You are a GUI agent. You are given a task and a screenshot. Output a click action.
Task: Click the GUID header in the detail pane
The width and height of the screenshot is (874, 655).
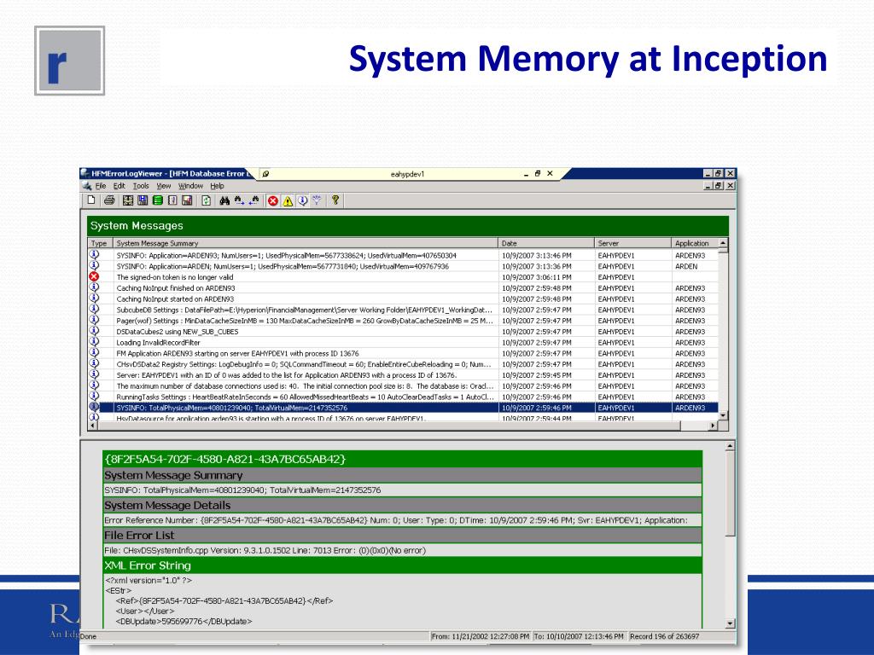pyautogui.click(x=403, y=459)
